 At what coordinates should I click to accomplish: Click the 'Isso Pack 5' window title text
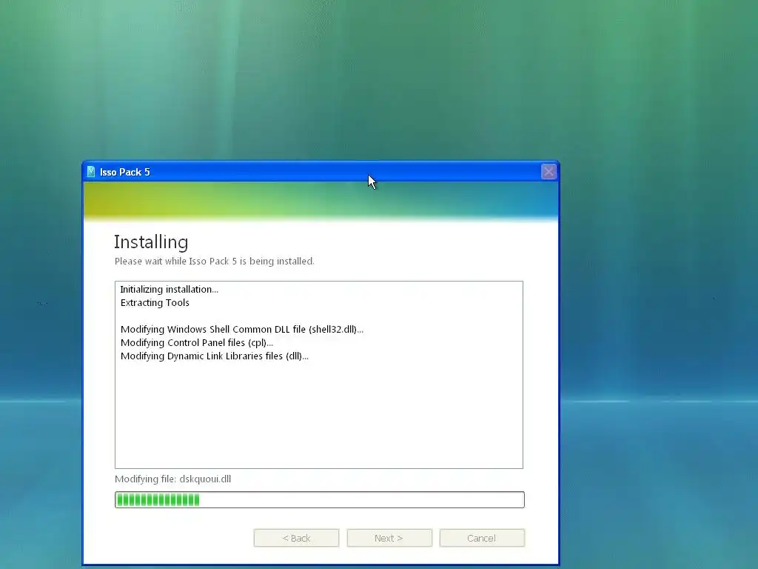click(x=124, y=172)
